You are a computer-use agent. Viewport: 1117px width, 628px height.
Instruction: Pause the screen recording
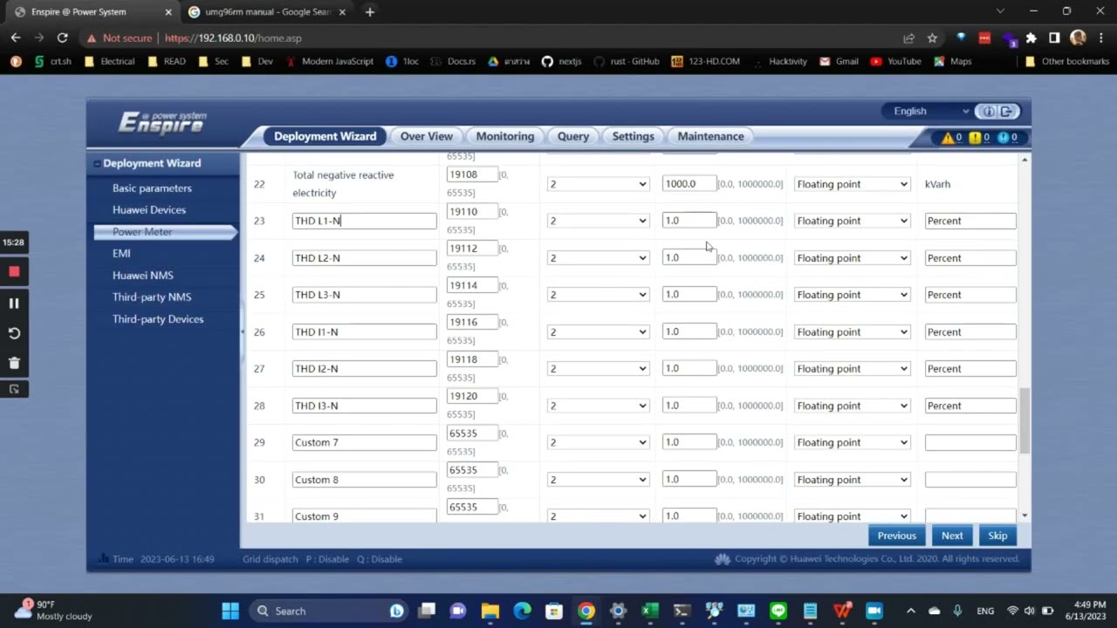pyautogui.click(x=14, y=303)
